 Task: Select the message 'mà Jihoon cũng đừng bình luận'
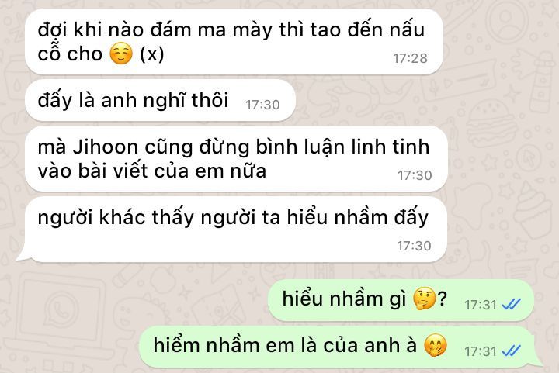(236, 159)
